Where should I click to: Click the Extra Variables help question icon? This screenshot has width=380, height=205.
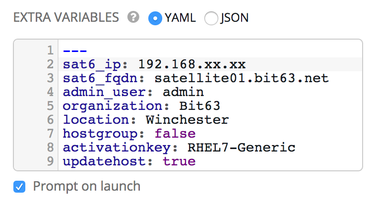[133, 18]
